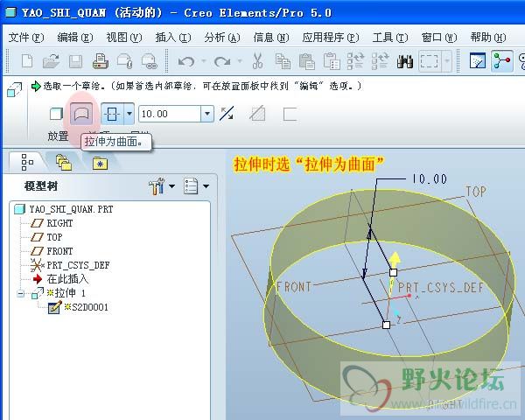Viewport: 525px width, 420px height.
Task: Open the redo history dropdown arrow
Action: [x=240, y=61]
